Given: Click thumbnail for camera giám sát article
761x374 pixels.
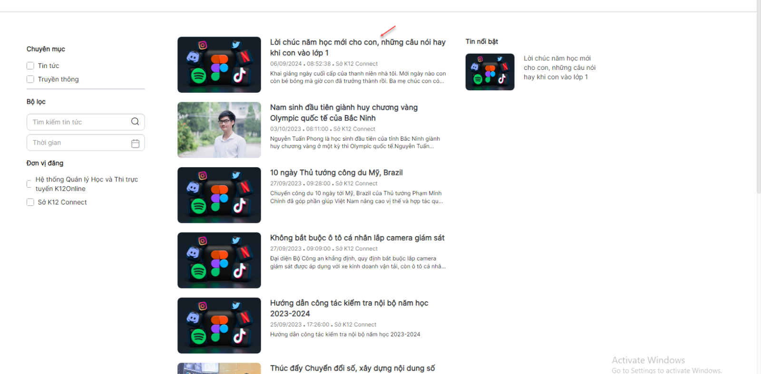Looking at the screenshot, I should [219, 260].
